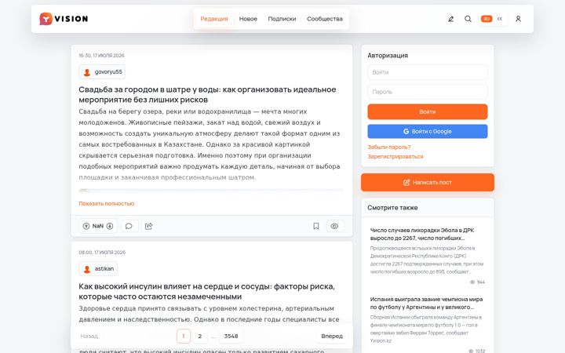Click the Войти login input field
Screen dimensions: 565x353
click(x=428, y=72)
